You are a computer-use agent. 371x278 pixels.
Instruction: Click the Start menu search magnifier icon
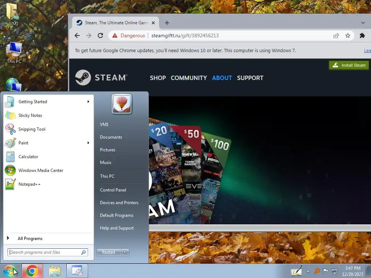coord(84,252)
